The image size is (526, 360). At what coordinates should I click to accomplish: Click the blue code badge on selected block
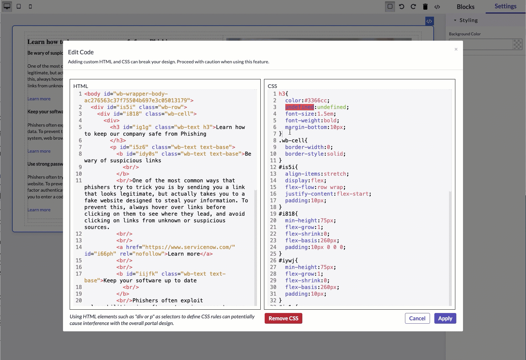429,21
